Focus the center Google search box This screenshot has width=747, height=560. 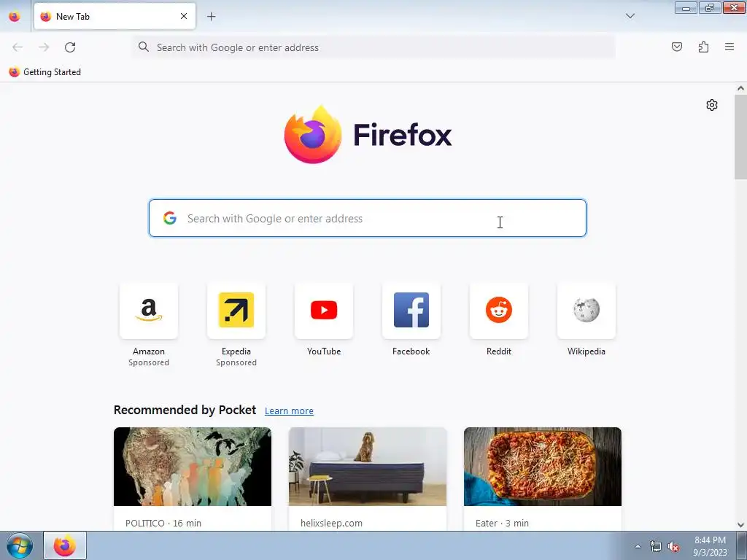point(368,218)
